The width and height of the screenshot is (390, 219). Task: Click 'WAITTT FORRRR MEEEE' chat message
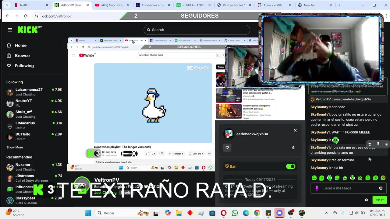click(x=351, y=132)
